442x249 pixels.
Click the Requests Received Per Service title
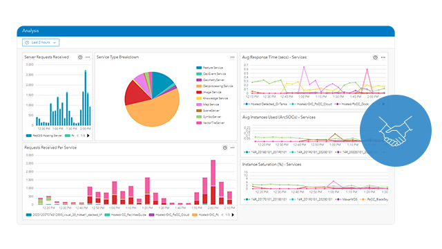click(x=50, y=147)
